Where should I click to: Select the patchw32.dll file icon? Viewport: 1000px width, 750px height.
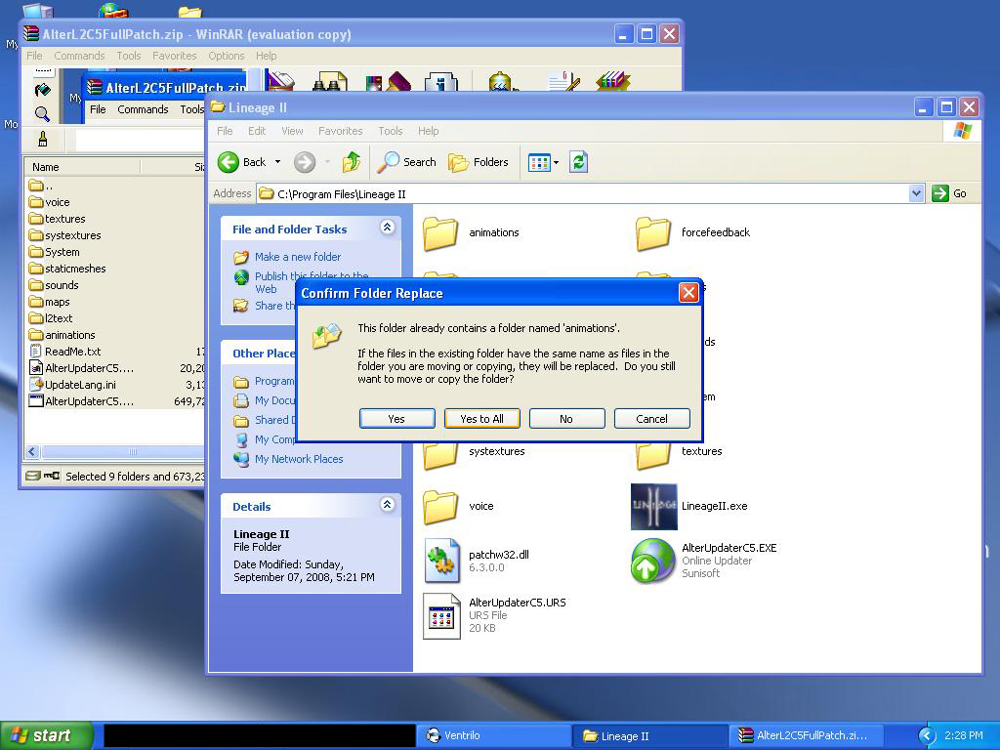click(x=442, y=561)
